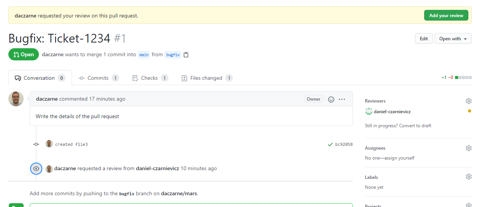This screenshot has width=484, height=207.
Task: Open the Assignees gear settings
Action: tap(468, 148)
